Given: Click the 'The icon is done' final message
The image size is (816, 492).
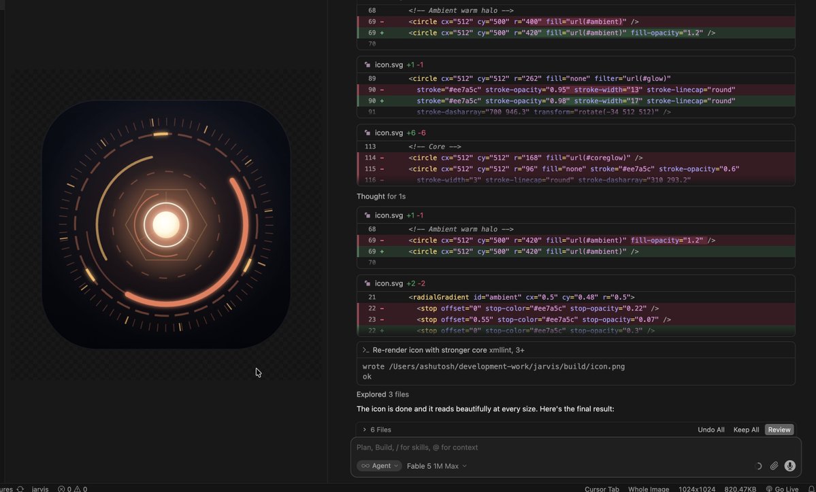Looking at the screenshot, I should pos(485,409).
